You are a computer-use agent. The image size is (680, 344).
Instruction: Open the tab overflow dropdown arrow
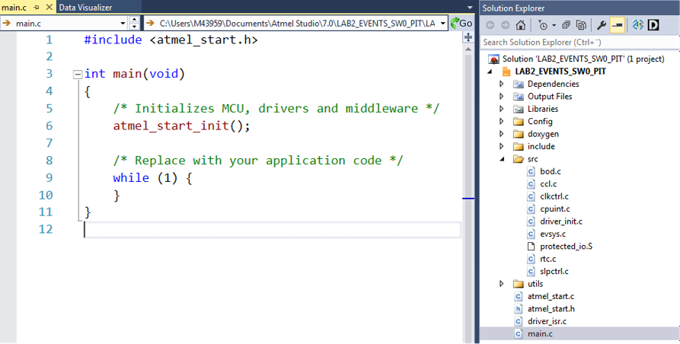coord(470,8)
